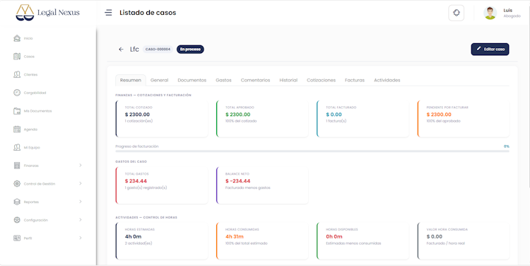The image size is (530, 266).
Task: Click the Total Cotizado $ 2300.00 value
Action: (137, 115)
